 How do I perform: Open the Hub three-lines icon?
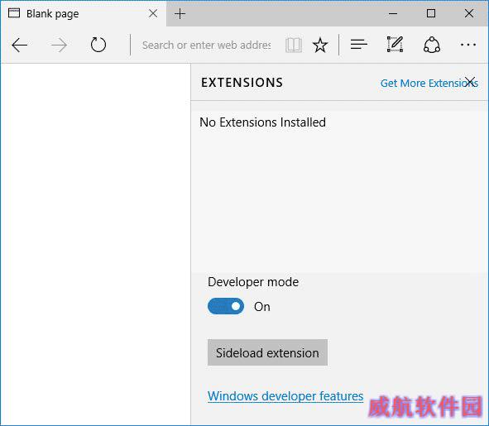(358, 45)
